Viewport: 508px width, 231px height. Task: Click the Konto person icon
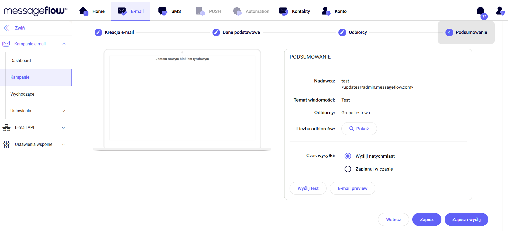(326, 11)
